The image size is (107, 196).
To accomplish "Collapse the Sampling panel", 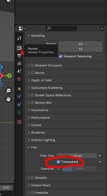I will coord(28,36).
